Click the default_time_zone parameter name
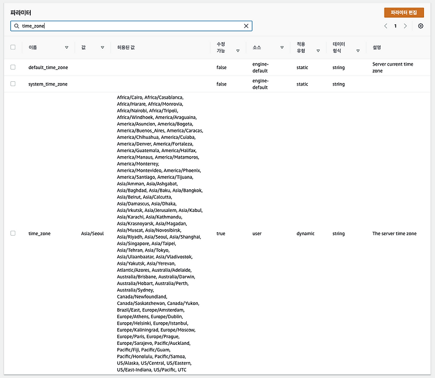 coord(48,67)
